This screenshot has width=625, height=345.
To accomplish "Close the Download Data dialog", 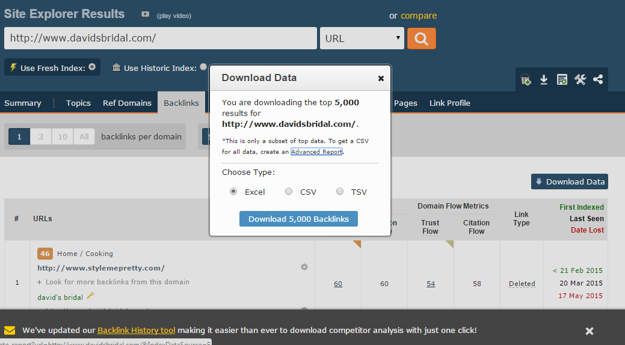I will tap(381, 79).
